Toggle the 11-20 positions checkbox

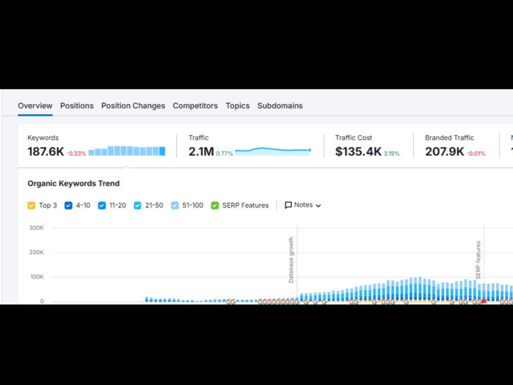click(x=102, y=206)
